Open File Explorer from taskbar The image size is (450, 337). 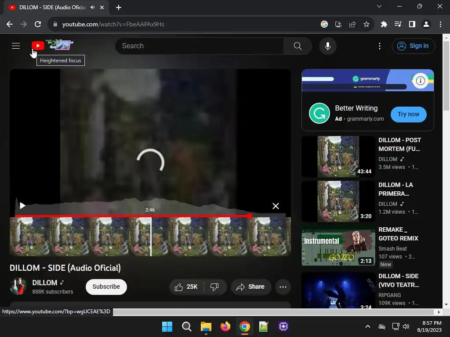click(206, 326)
